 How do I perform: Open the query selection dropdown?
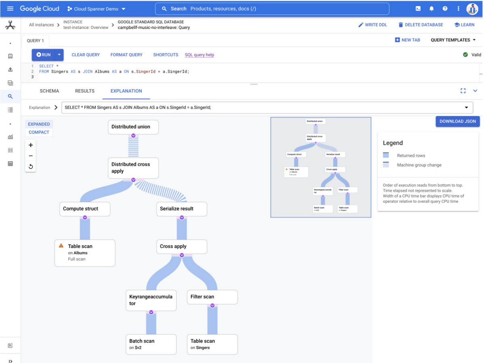click(x=467, y=107)
